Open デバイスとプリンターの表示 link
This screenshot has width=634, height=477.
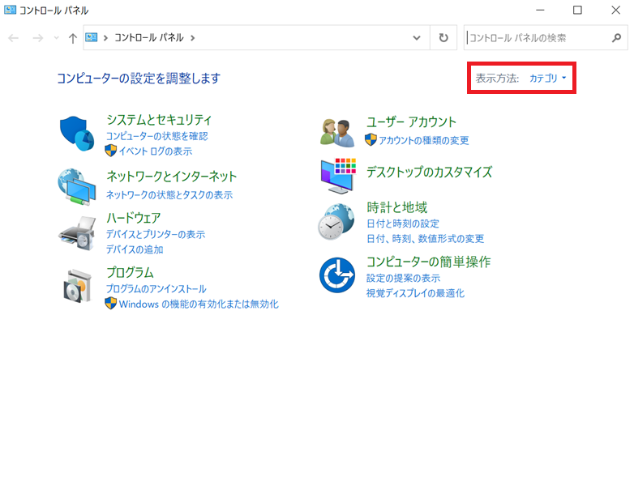pyautogui.click(x=155, y=235)
